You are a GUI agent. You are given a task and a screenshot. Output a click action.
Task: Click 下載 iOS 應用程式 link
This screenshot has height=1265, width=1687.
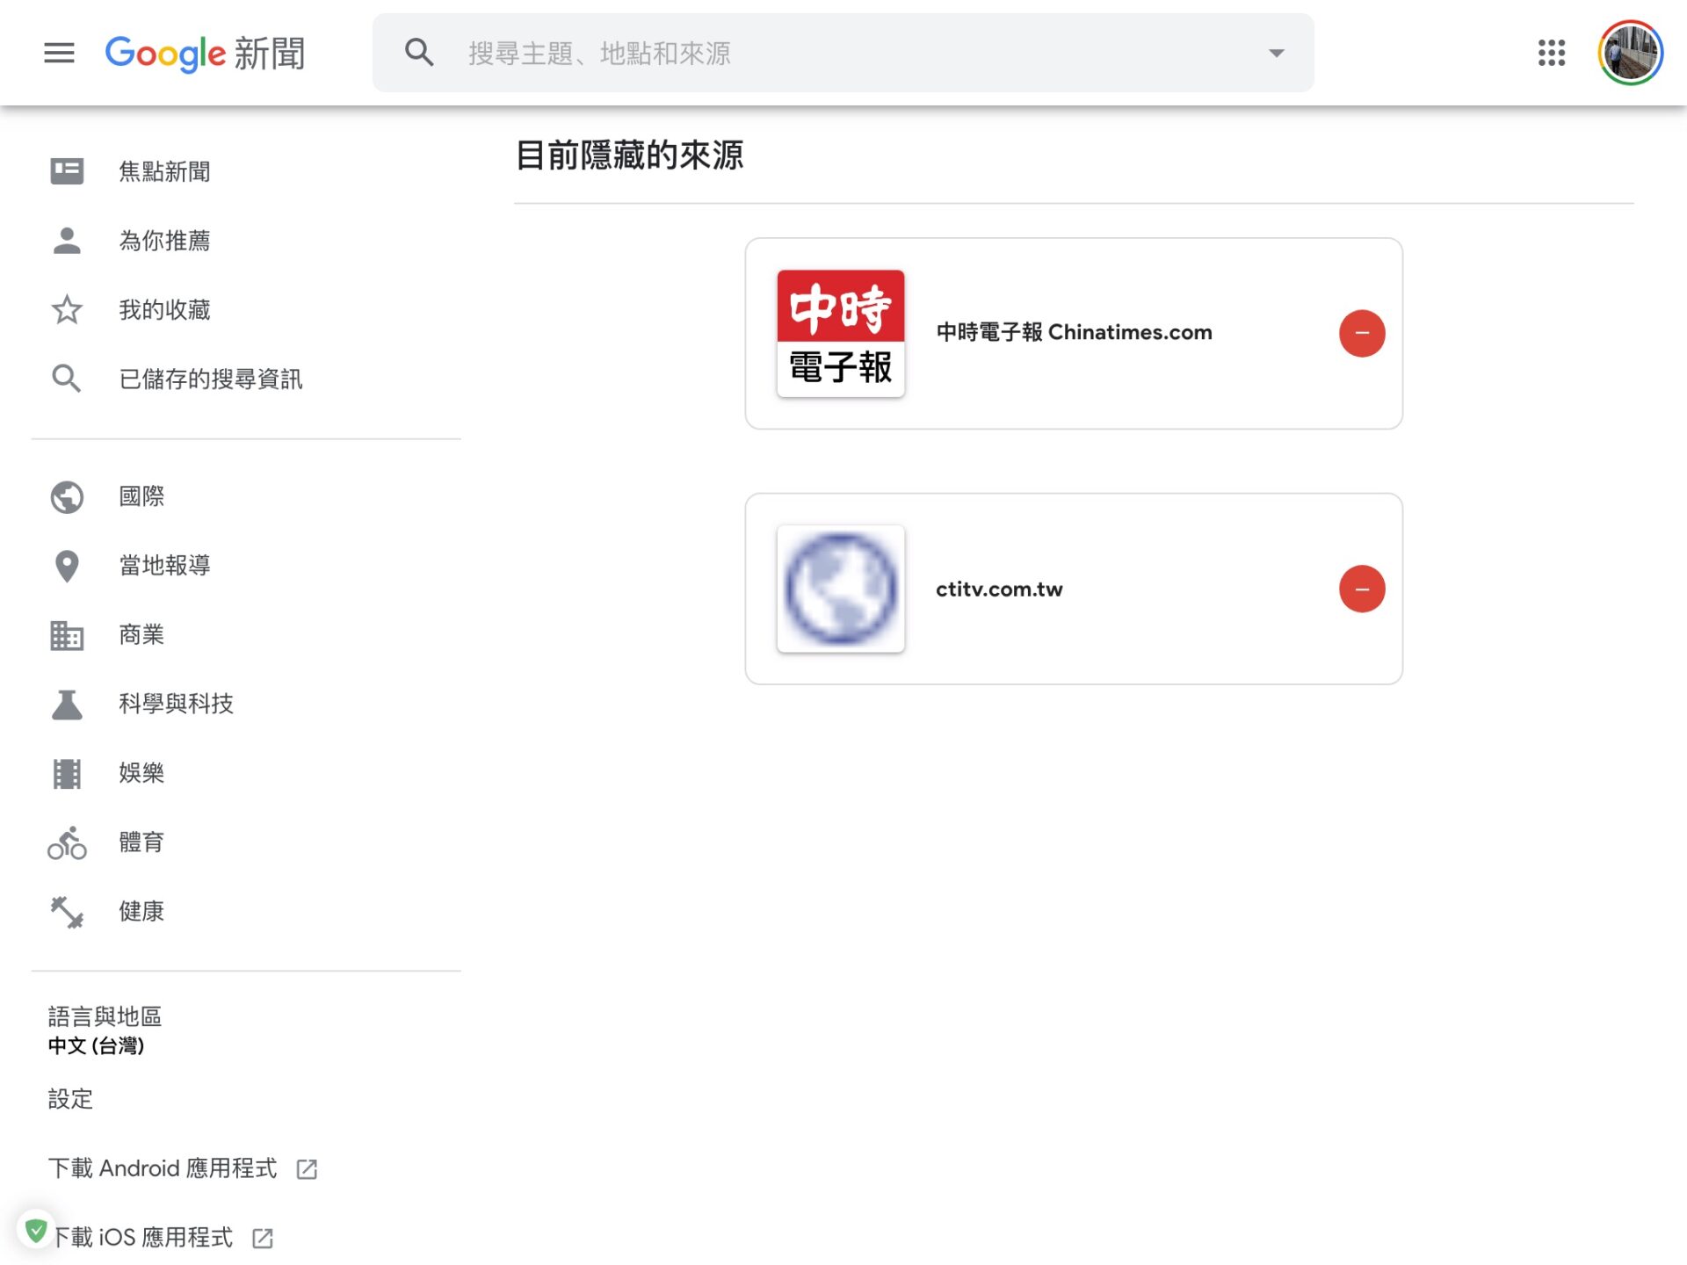point(142,1238)
